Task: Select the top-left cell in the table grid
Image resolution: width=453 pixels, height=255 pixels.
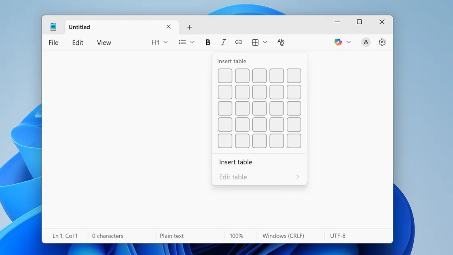Action: [224, 75]
